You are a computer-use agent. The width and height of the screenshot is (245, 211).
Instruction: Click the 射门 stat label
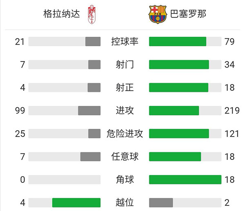(x=125, y=65)
